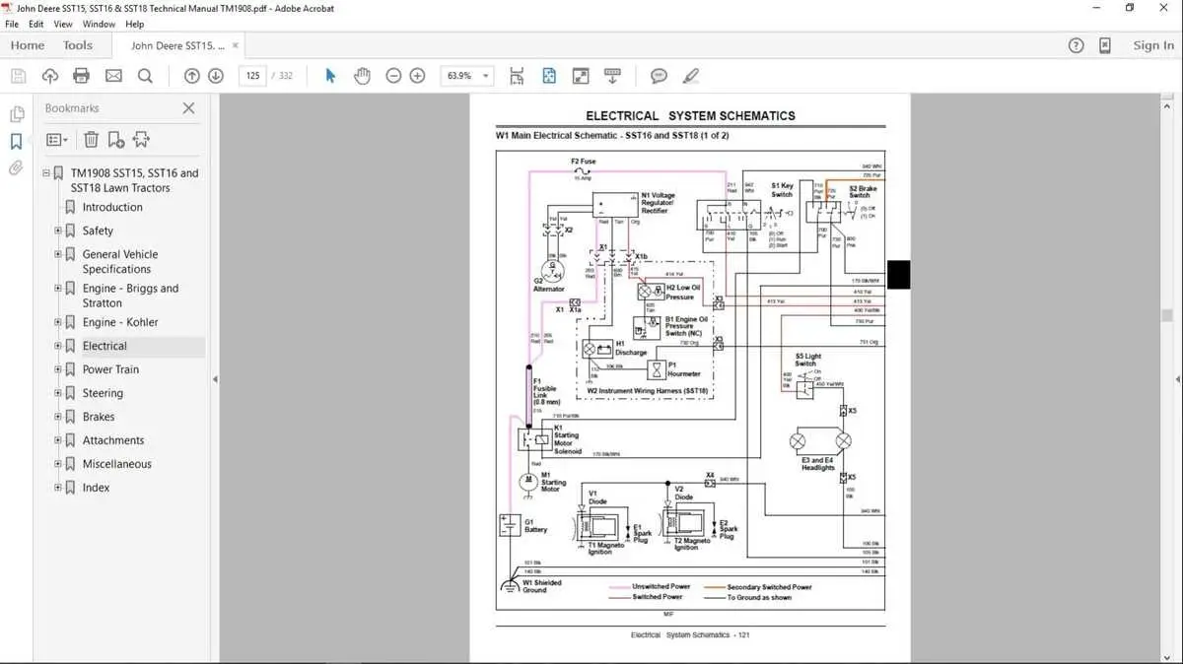Jump to the Miscellaneous bookmark
The height and width of the screenshot is (664, 1183).
pyautogui.click(x=117, y=464)
